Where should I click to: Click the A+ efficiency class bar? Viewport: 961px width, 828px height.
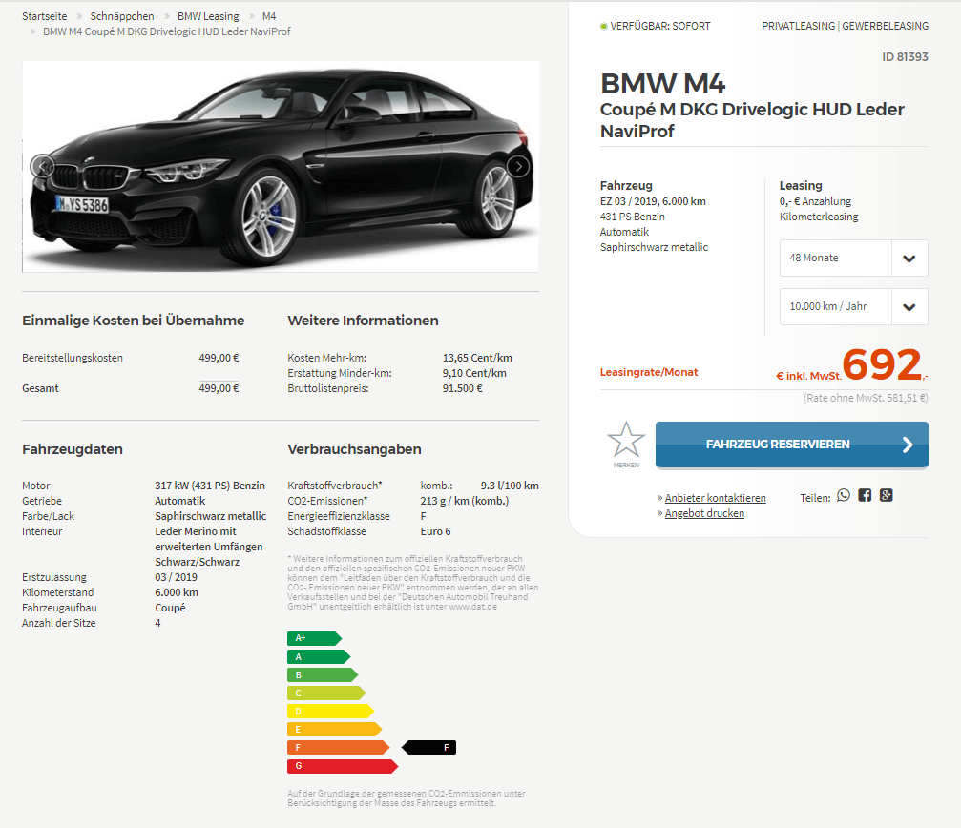[314, 638]
